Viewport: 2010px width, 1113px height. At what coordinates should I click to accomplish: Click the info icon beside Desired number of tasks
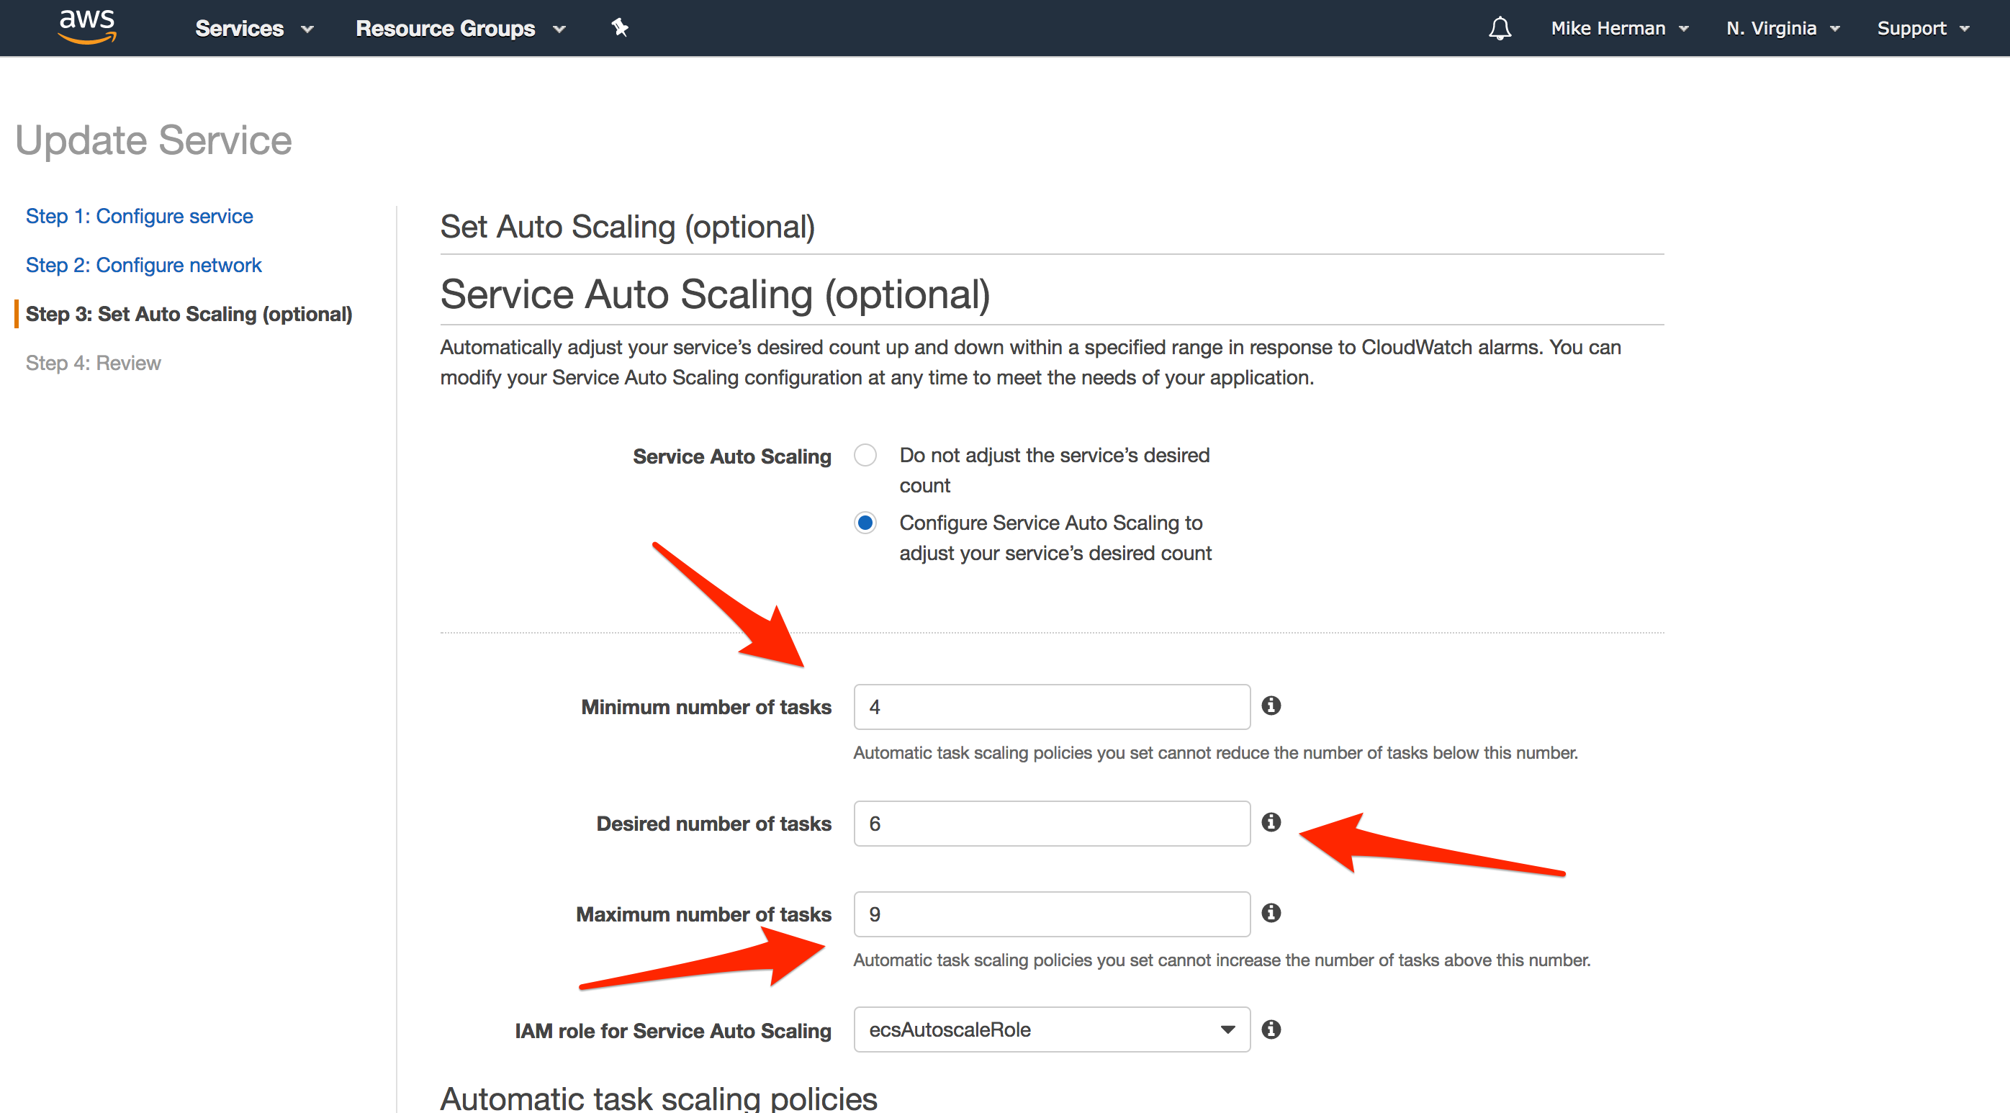[1271, 822]
